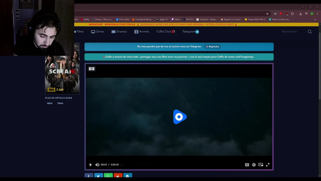Open Chrome downloads

(300, 14)
